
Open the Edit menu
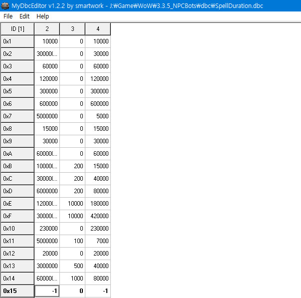pyautogui.click(x=24, y=16)
